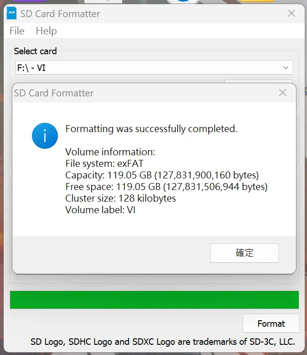Viewport: 307px width, 355px height.
Task: Open the File menu
Action: pyautogui.click(x=17, y=31)
